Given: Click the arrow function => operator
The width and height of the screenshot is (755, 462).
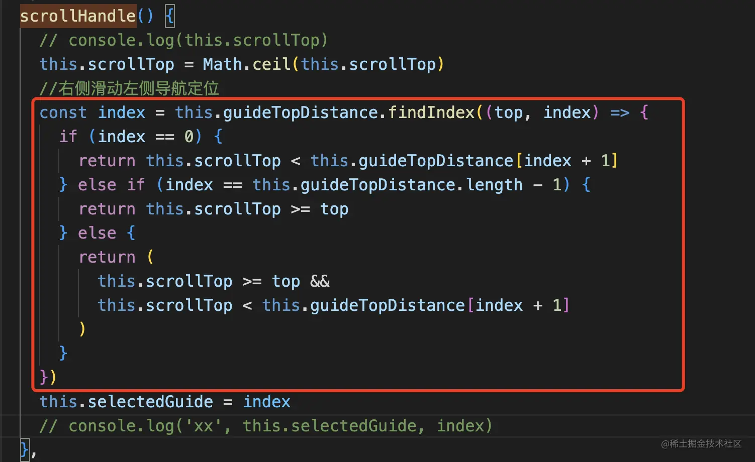Looking at the screenshot, I should coord(619,112).
